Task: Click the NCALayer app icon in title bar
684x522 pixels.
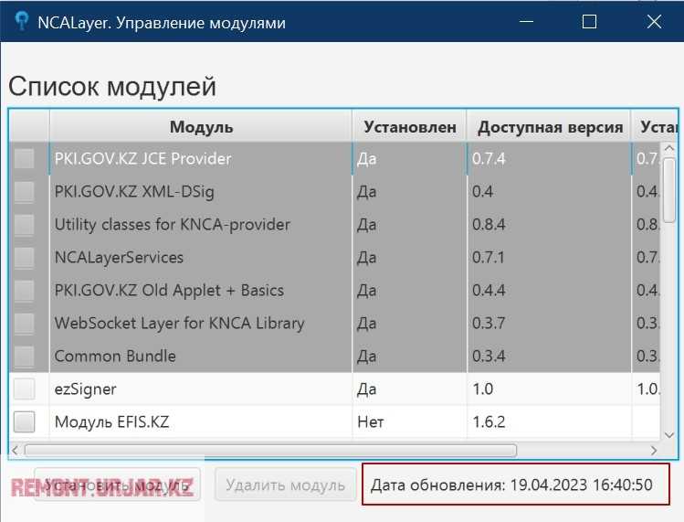Action: point(21,20)
